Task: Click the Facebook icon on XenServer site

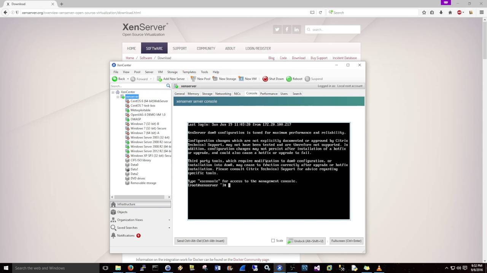Action: click(x=287, y=30)
